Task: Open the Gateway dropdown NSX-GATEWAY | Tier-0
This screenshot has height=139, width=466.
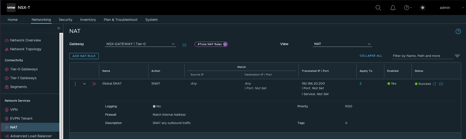Action: tap(140, 44)
